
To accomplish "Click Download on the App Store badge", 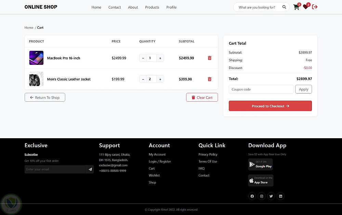I will point(261,181).
